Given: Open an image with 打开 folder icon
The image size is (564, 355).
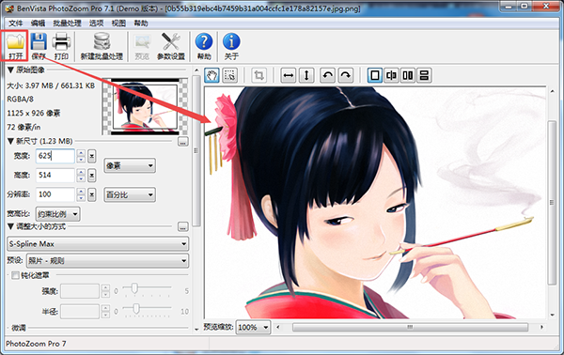Looking at the screenshot, I should pos(15,46).
